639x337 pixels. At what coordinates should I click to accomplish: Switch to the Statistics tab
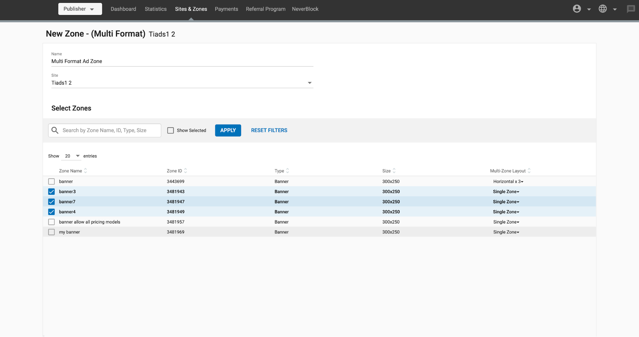click(x=156, y=9)
